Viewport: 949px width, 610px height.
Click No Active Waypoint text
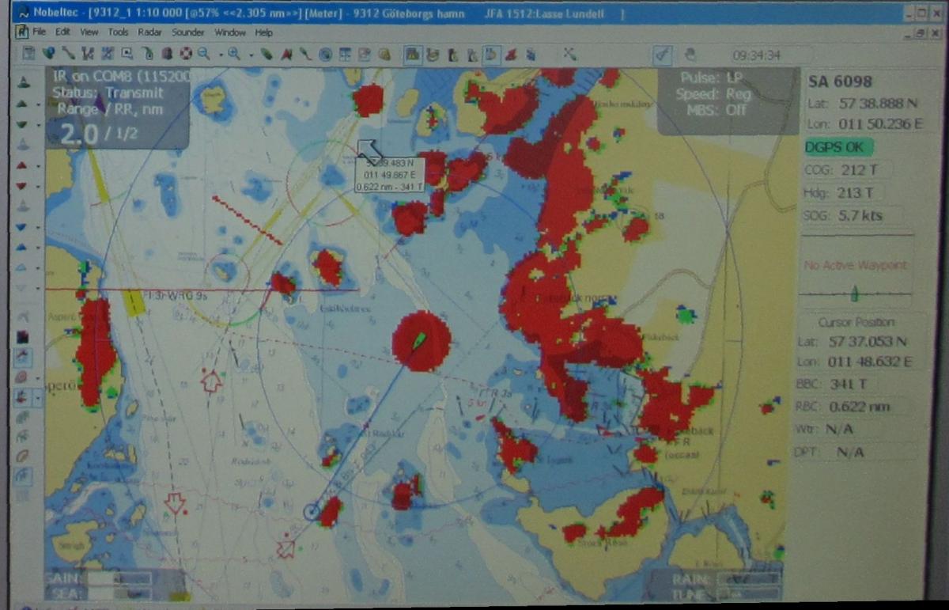(x=856, y=265)
